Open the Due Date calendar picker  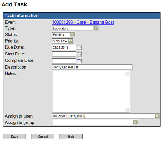80,48
